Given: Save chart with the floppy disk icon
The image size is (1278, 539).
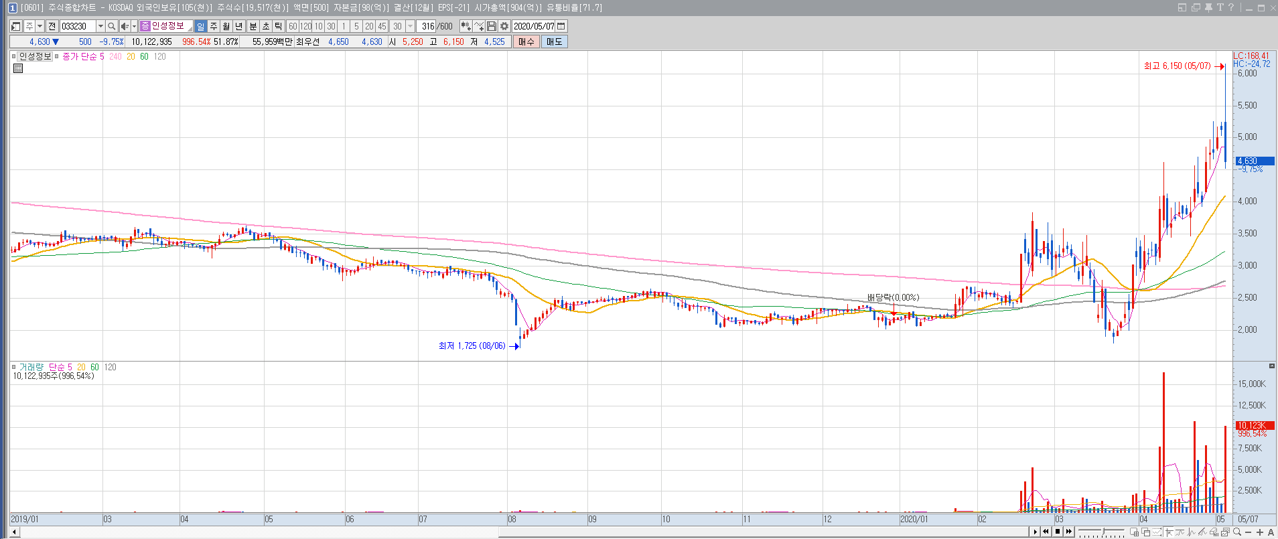Looking at the screenshot, I should [492, 26].
